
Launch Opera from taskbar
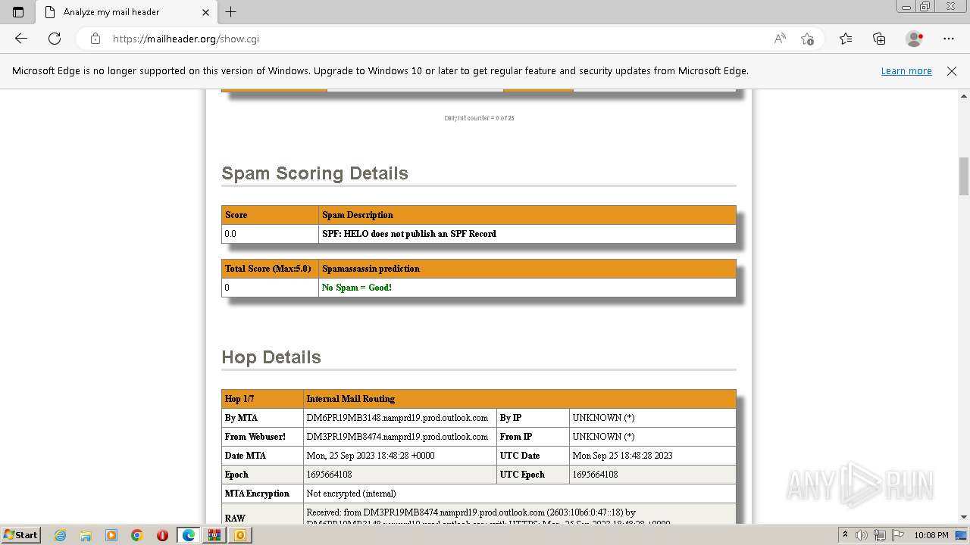pyautogui.click(x=162, y=535)
